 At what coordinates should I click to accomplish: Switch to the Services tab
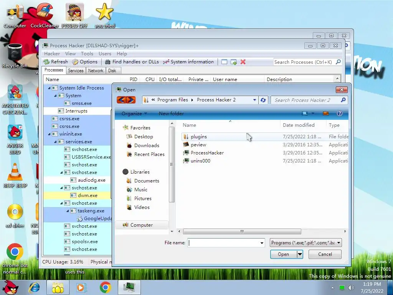(76, 71)
